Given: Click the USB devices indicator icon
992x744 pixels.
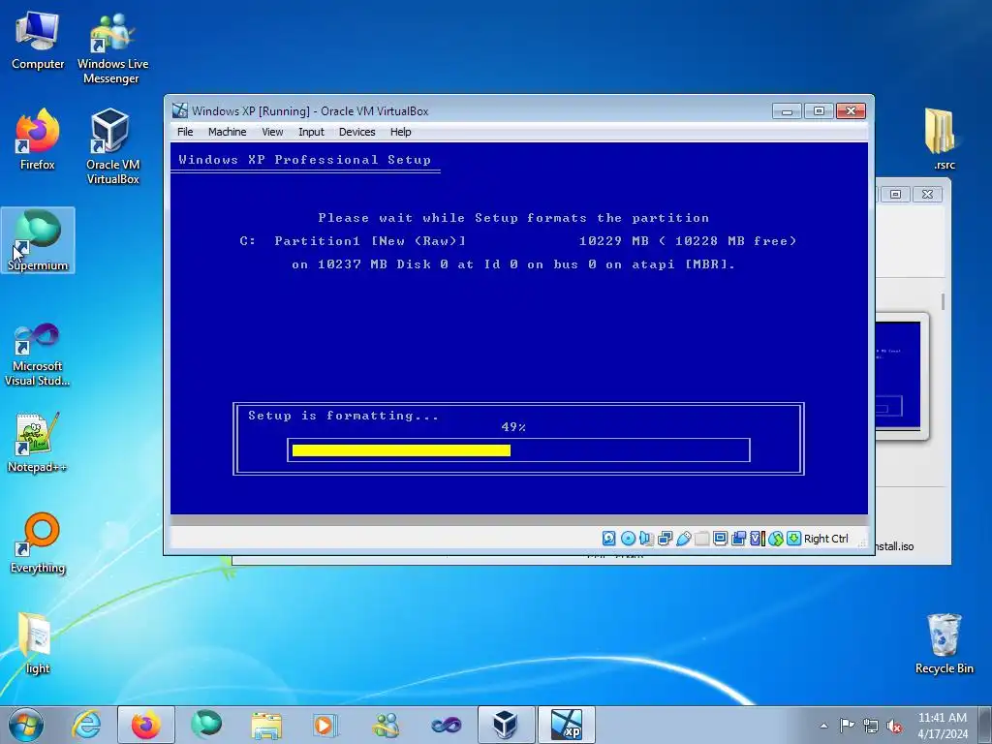Looking at the screenshot, I should point(683,539).
